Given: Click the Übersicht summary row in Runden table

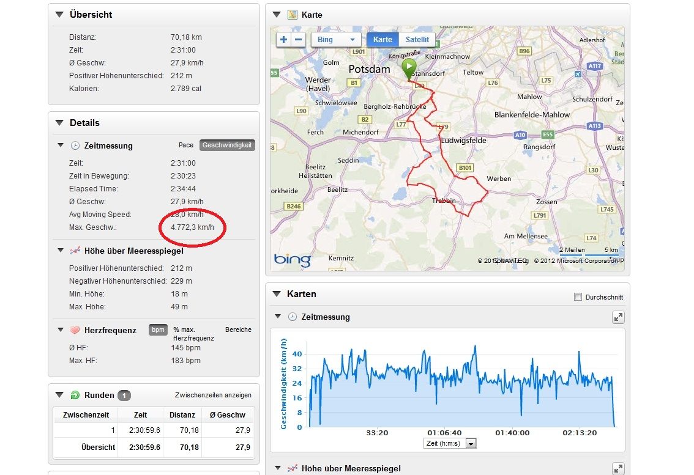Looking at the screenshot, I should pos(154,447).
